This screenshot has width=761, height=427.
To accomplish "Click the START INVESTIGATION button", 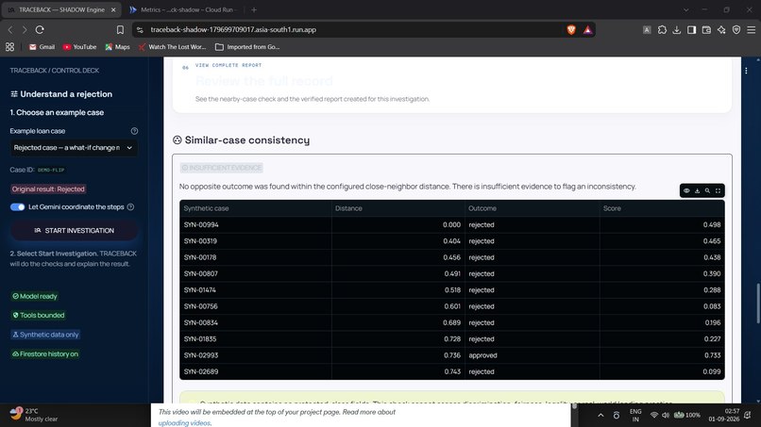I will pos(75,231).
